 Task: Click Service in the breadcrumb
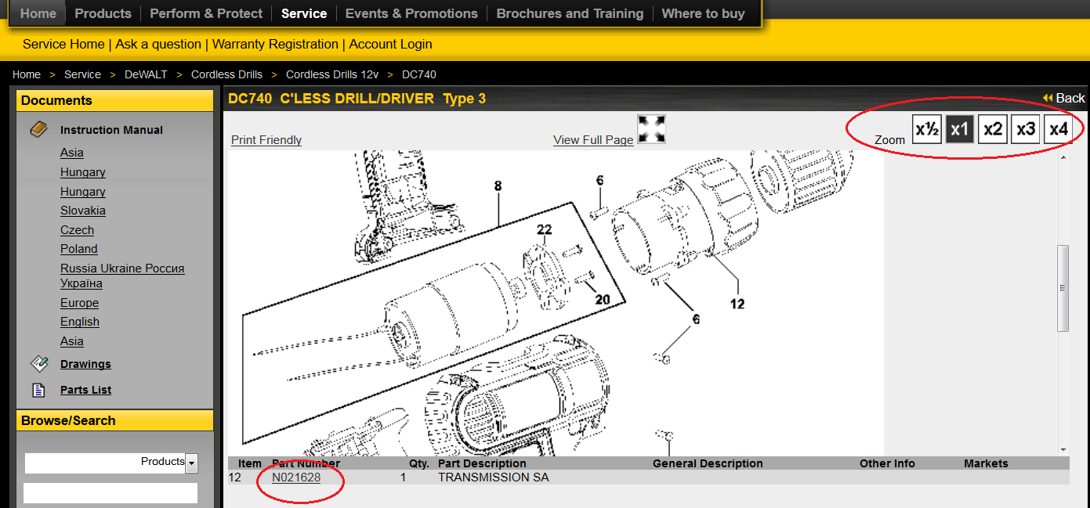[82, 74]
